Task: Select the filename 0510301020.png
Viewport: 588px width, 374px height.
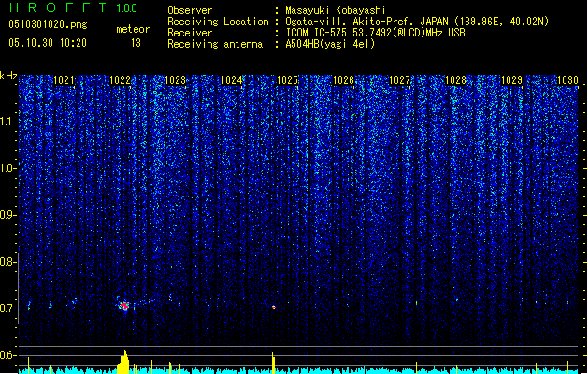Action: click(x=48, y=24)
